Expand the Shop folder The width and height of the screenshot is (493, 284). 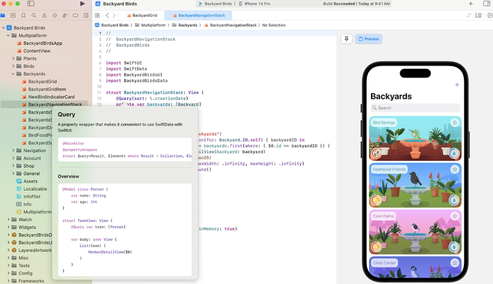point(13,166)
